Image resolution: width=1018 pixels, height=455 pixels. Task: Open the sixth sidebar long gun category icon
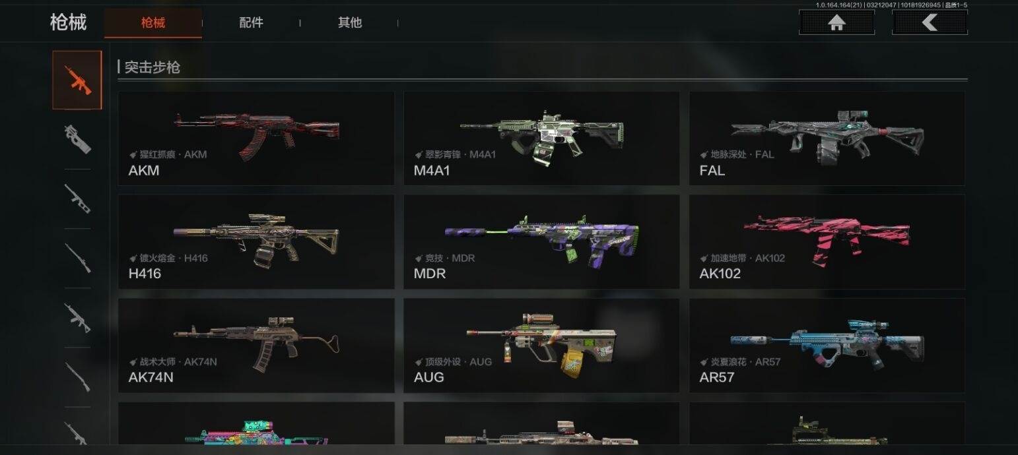tap(77, 377)
